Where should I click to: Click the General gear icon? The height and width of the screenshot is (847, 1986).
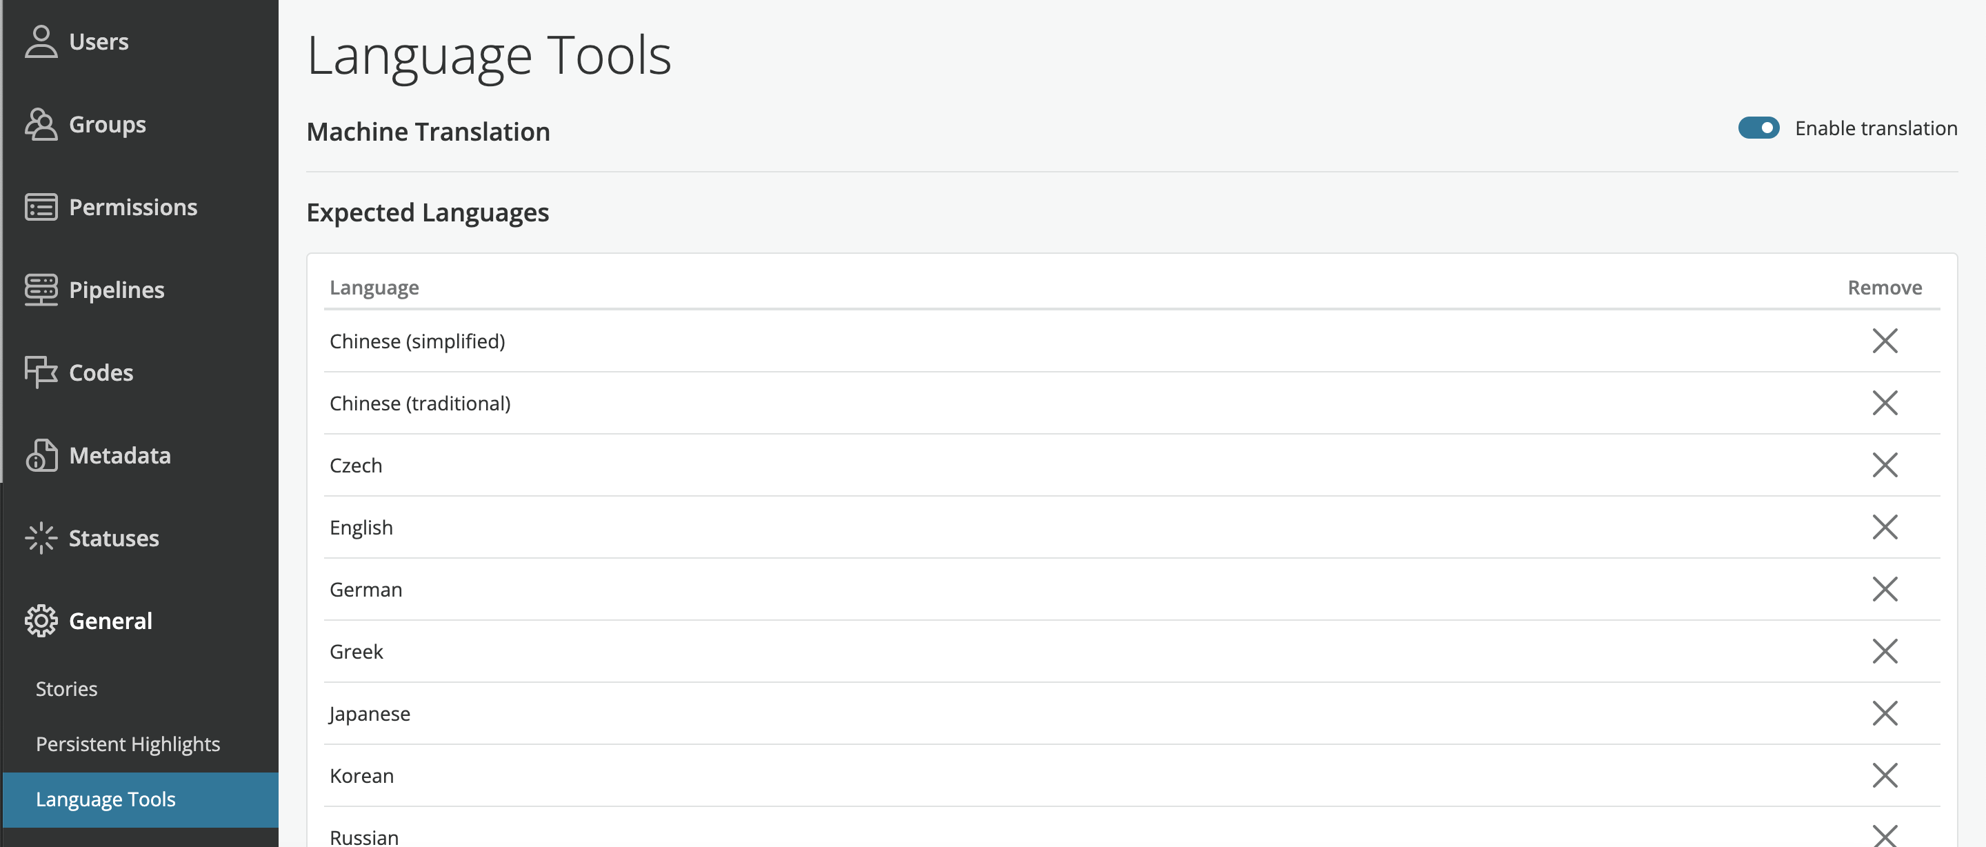41,620
